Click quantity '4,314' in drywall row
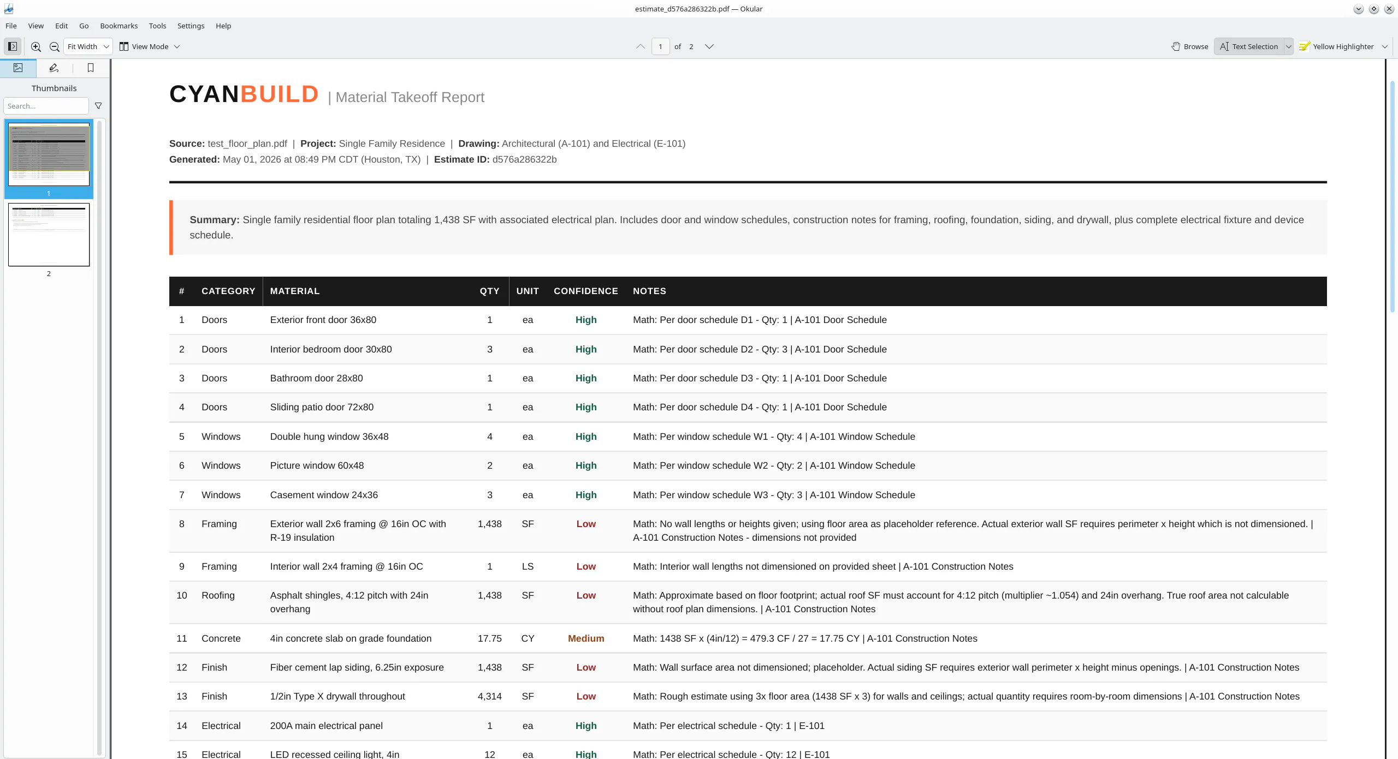 click(x=489, y=696)
